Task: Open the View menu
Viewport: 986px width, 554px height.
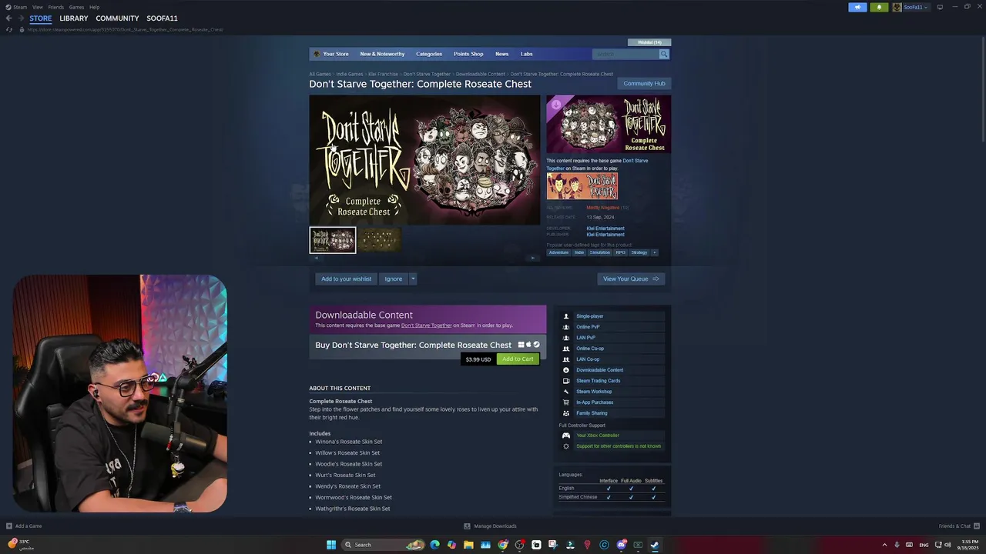Action: (x=38, y=7)
